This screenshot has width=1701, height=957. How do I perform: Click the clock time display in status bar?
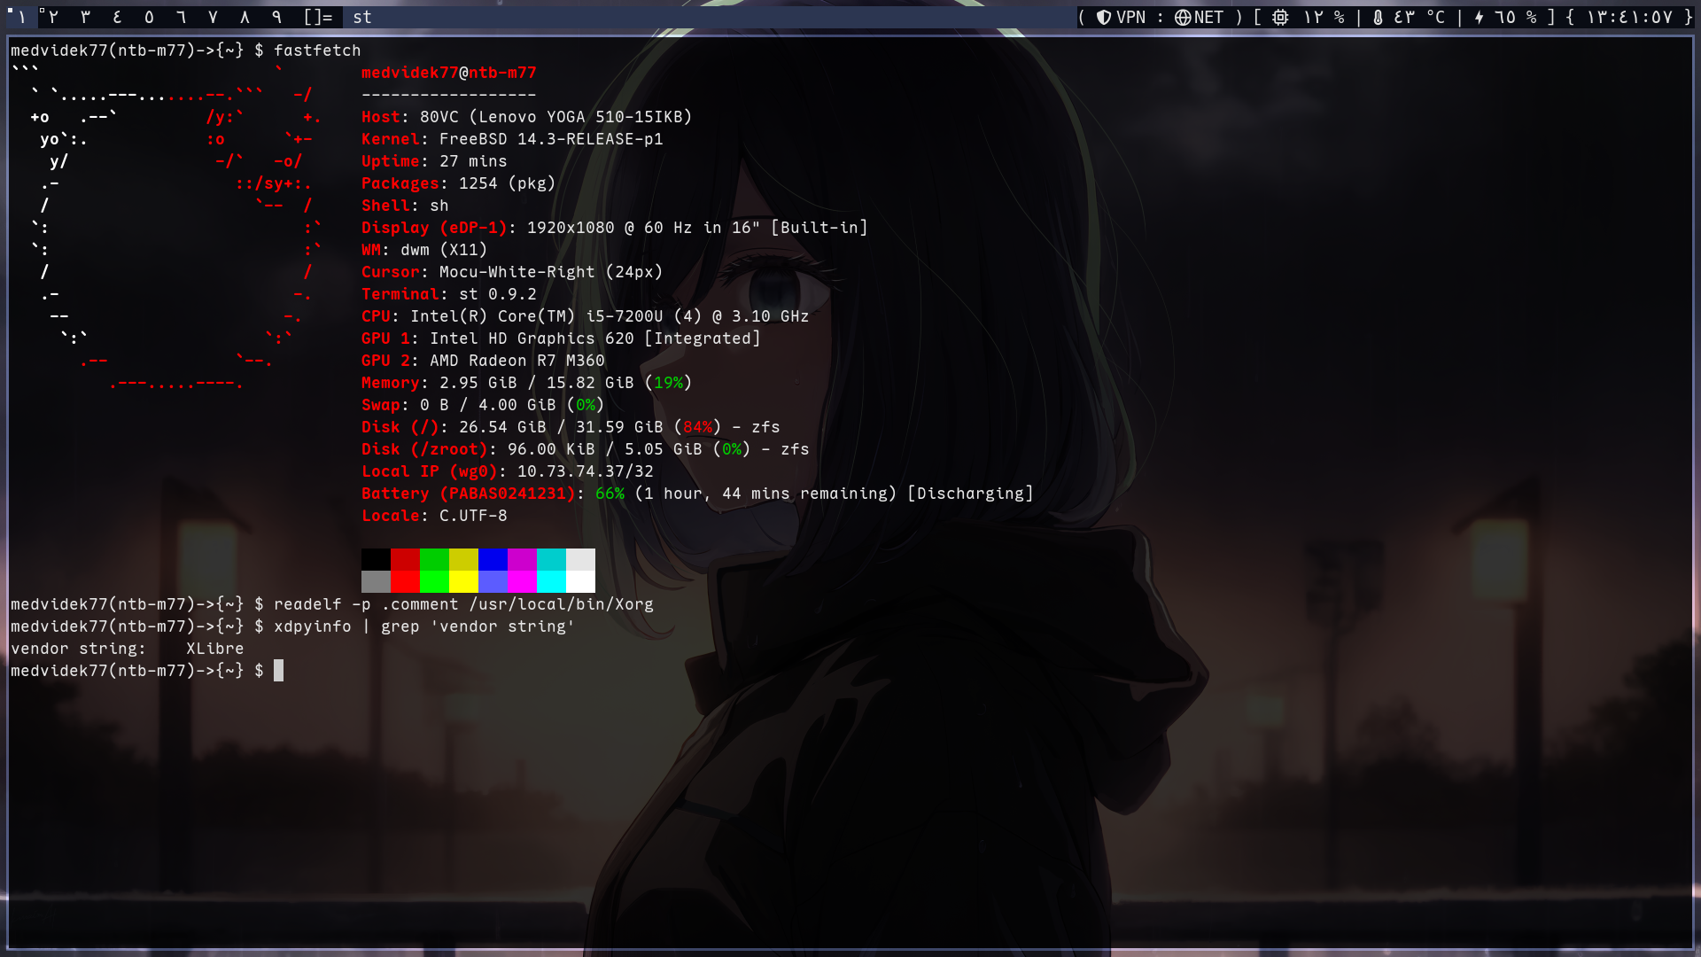point(1629,18)
